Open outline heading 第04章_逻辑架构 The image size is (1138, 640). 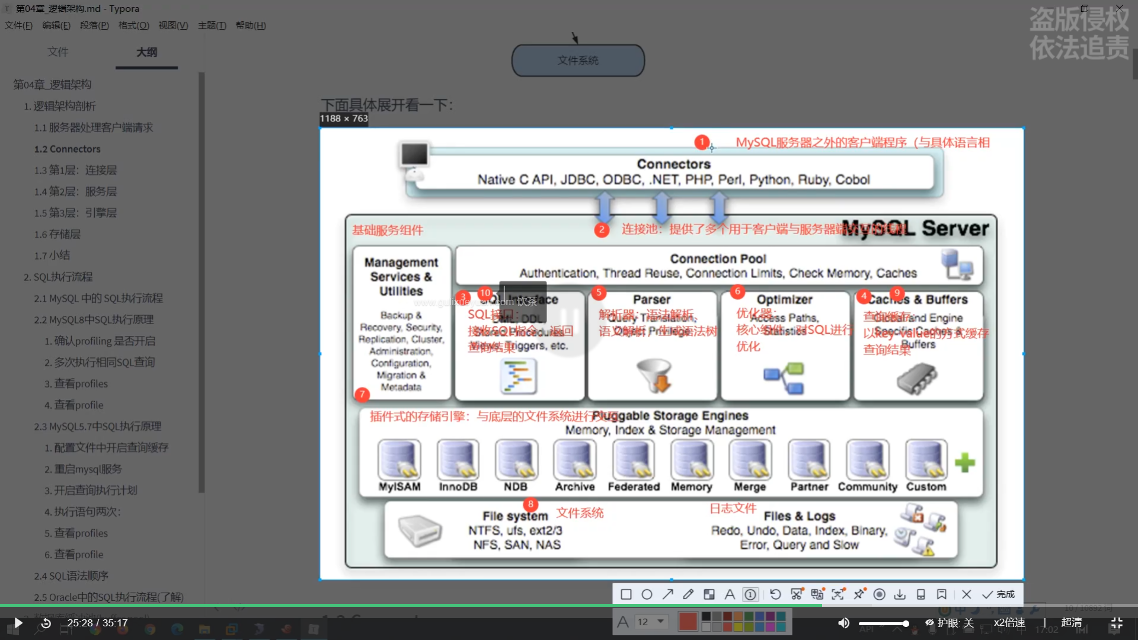52,85
